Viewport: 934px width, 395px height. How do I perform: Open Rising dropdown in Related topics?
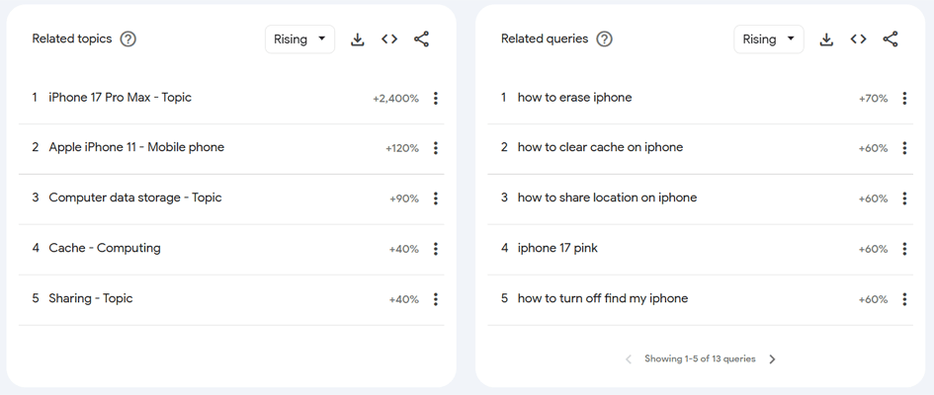tap(299, 39)
